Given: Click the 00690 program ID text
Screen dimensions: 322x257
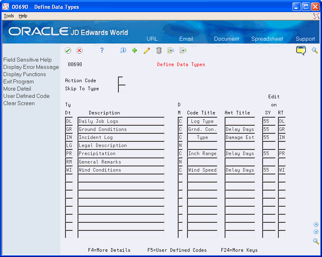Looking at the screenshot, I should coord(75,64).
